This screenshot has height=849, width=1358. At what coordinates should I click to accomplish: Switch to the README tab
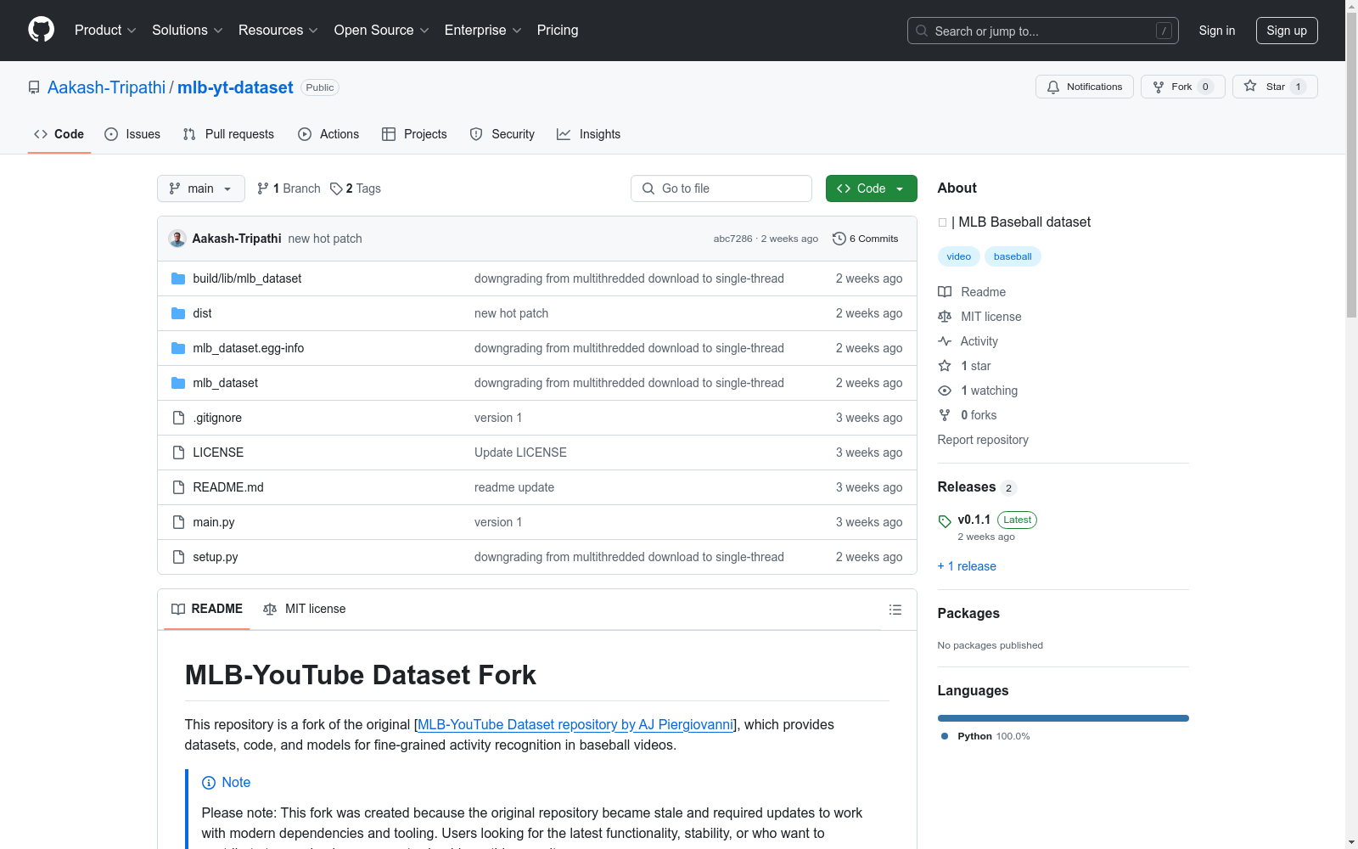(x=207, y=609)
